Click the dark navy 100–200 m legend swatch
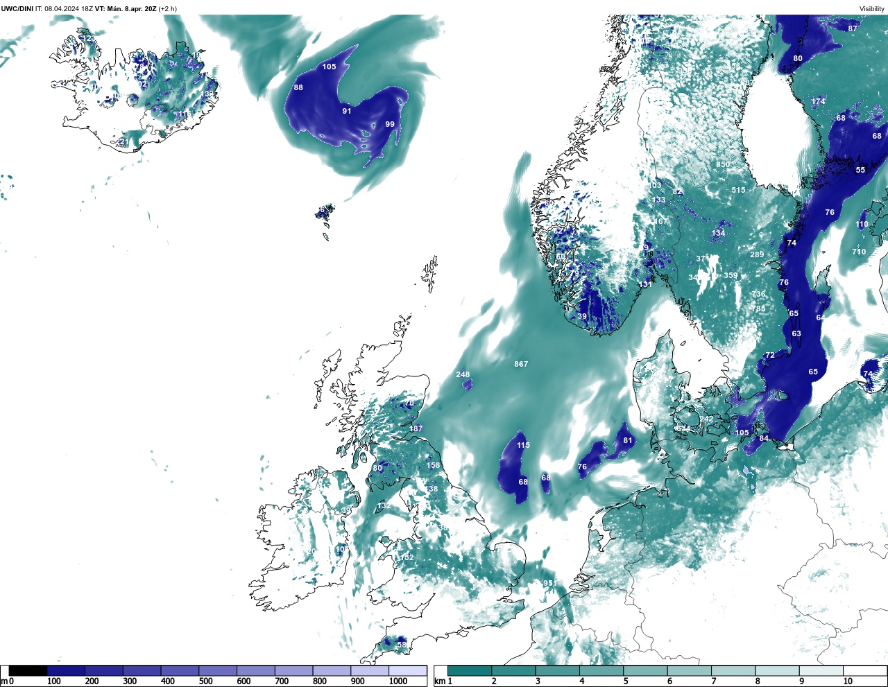 [66, 670]
